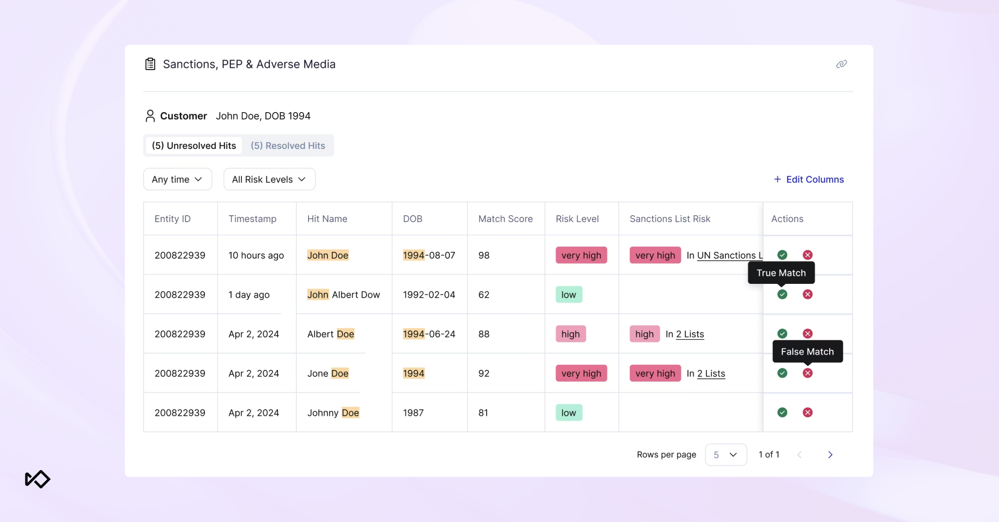Mark John Doe hit as false match
The image size is (999, 522).
click(x=808, y=255)
